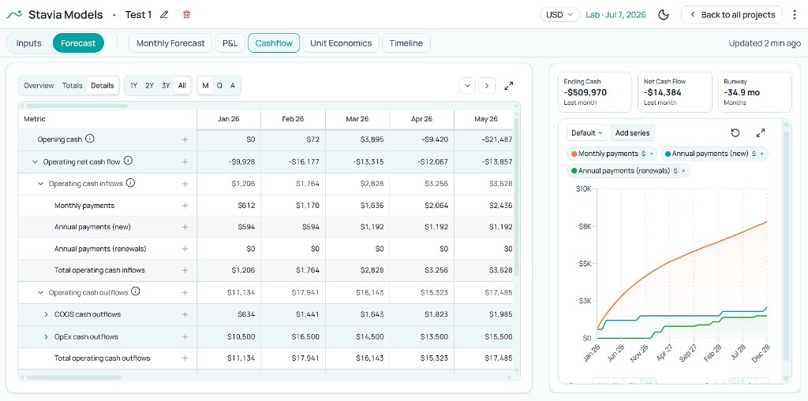
Task: Open the Unit Economics tab
Action: pyautogui.click(x=341, y=43)
